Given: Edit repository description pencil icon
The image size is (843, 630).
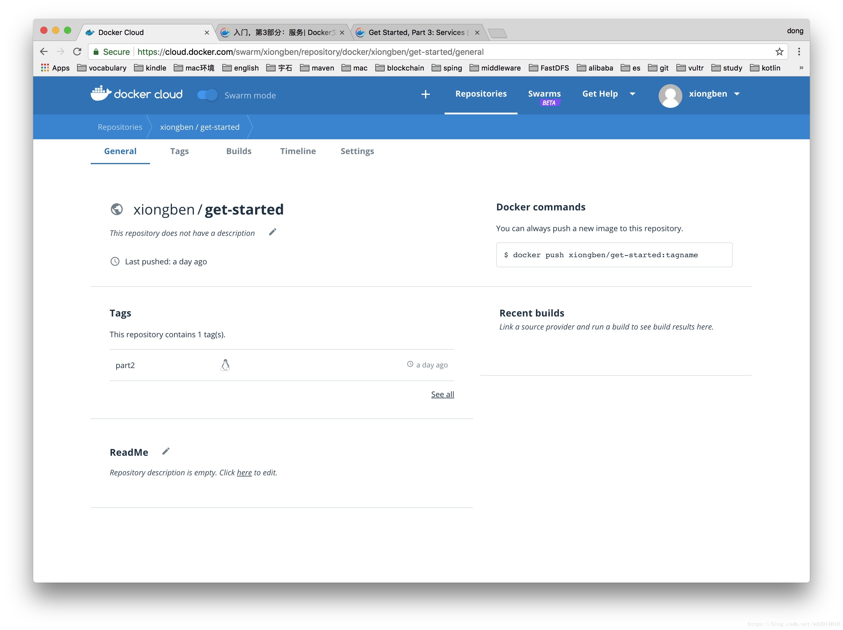Looking at the screenshot, I should (272, 232).
